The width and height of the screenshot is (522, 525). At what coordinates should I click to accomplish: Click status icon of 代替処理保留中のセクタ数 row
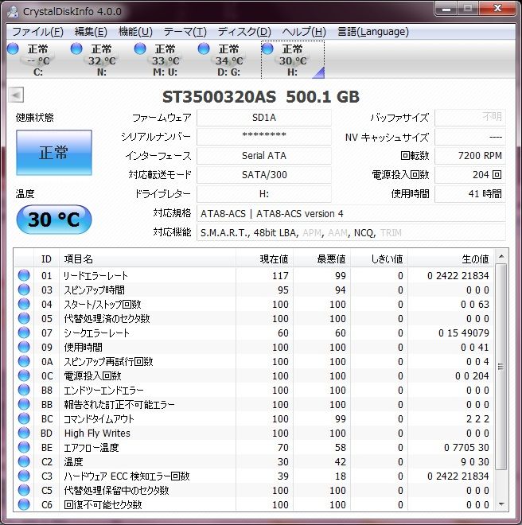24,490
